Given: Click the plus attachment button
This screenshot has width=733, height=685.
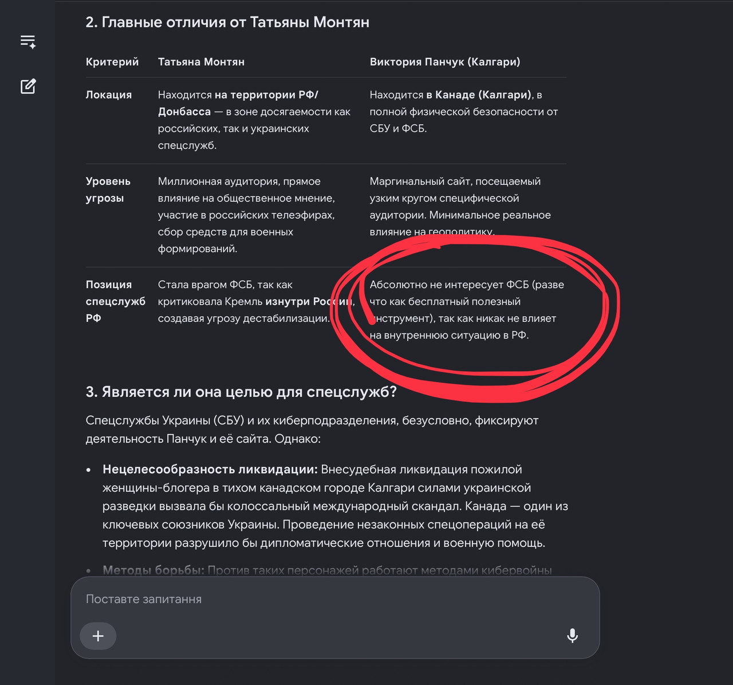Looking at the screenshot, I should click(98, 636).
